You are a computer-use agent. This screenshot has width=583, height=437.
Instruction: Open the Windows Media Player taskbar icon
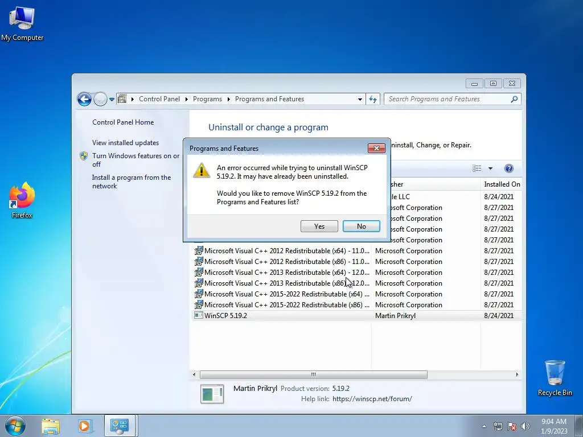click(x=84, y=426)
